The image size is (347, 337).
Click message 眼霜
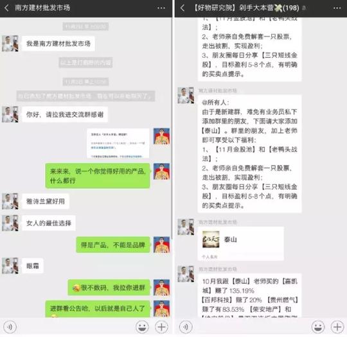click(x=33, y=266)
